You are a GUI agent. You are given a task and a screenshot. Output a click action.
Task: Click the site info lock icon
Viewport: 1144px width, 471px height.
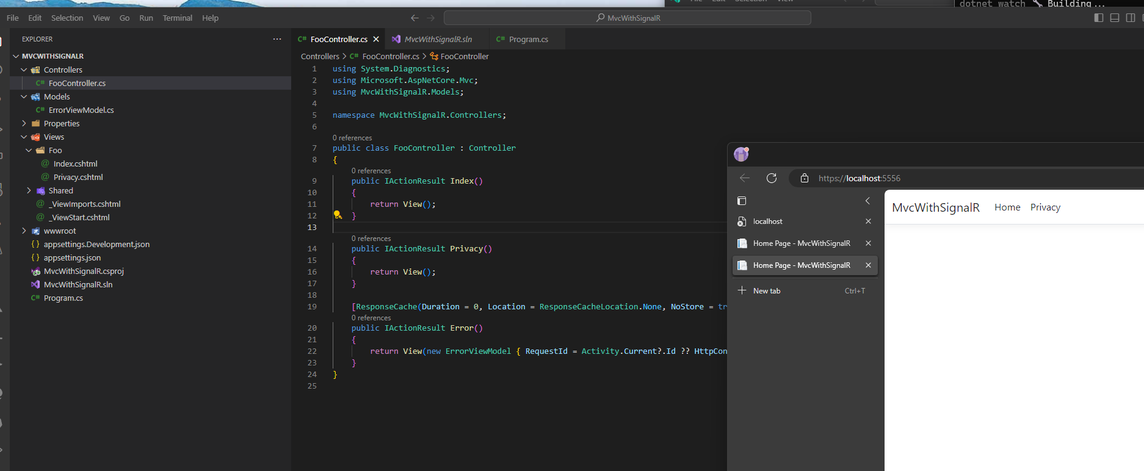[805, 178]
